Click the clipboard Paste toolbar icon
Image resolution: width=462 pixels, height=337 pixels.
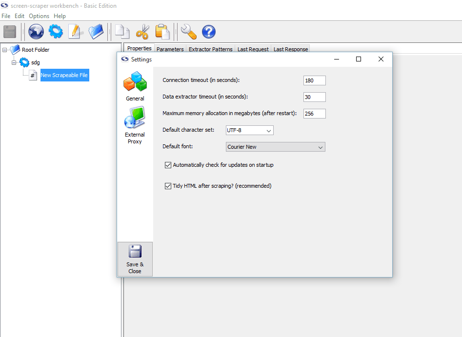162,32
